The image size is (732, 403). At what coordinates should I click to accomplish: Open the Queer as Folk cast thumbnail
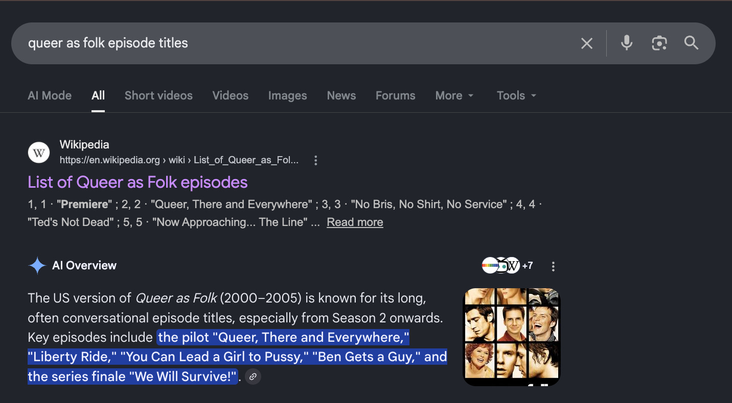tap(512, 337)
